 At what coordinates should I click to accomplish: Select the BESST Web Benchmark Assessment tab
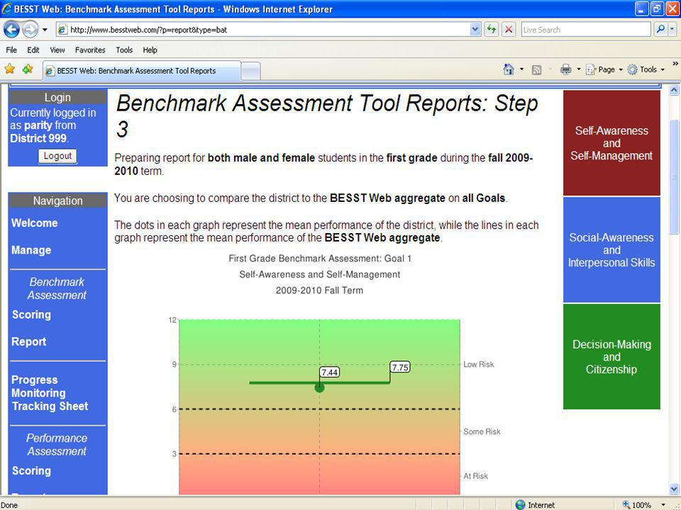[142, 71]
